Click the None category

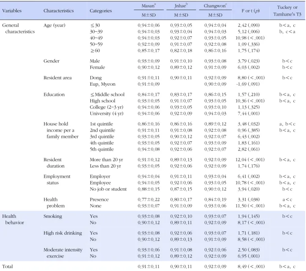(x=96, y=206)
